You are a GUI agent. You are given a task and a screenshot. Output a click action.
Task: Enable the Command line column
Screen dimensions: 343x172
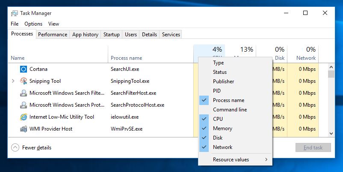coord(235,110)
